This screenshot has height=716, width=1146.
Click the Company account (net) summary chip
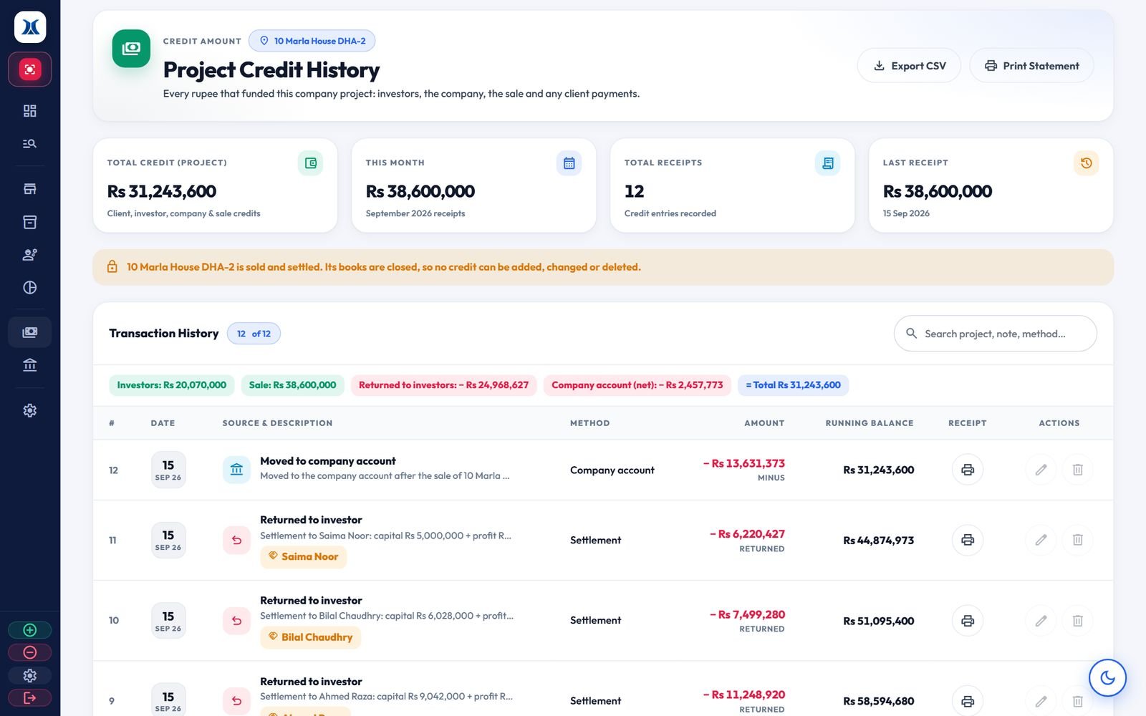[637, 385]
